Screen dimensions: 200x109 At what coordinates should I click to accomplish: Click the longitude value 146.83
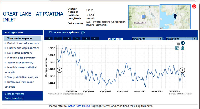click(x=90, y=18)
